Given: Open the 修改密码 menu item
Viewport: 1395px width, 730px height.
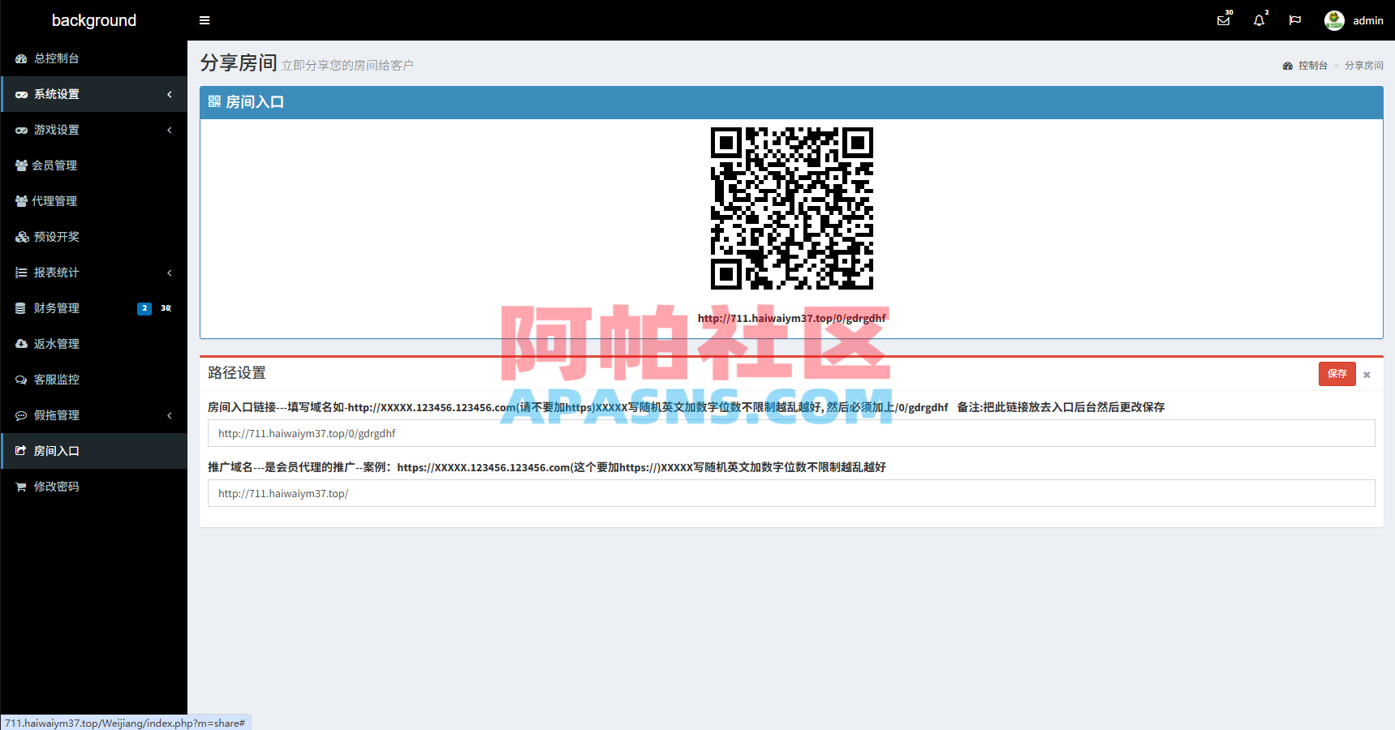Looking at the screenshot, I should click(94, 487).
